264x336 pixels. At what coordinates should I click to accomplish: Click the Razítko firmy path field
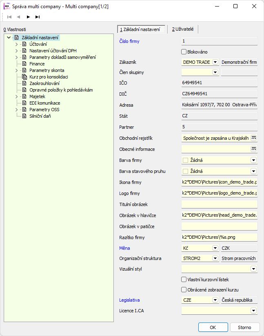tap(219, 237)
